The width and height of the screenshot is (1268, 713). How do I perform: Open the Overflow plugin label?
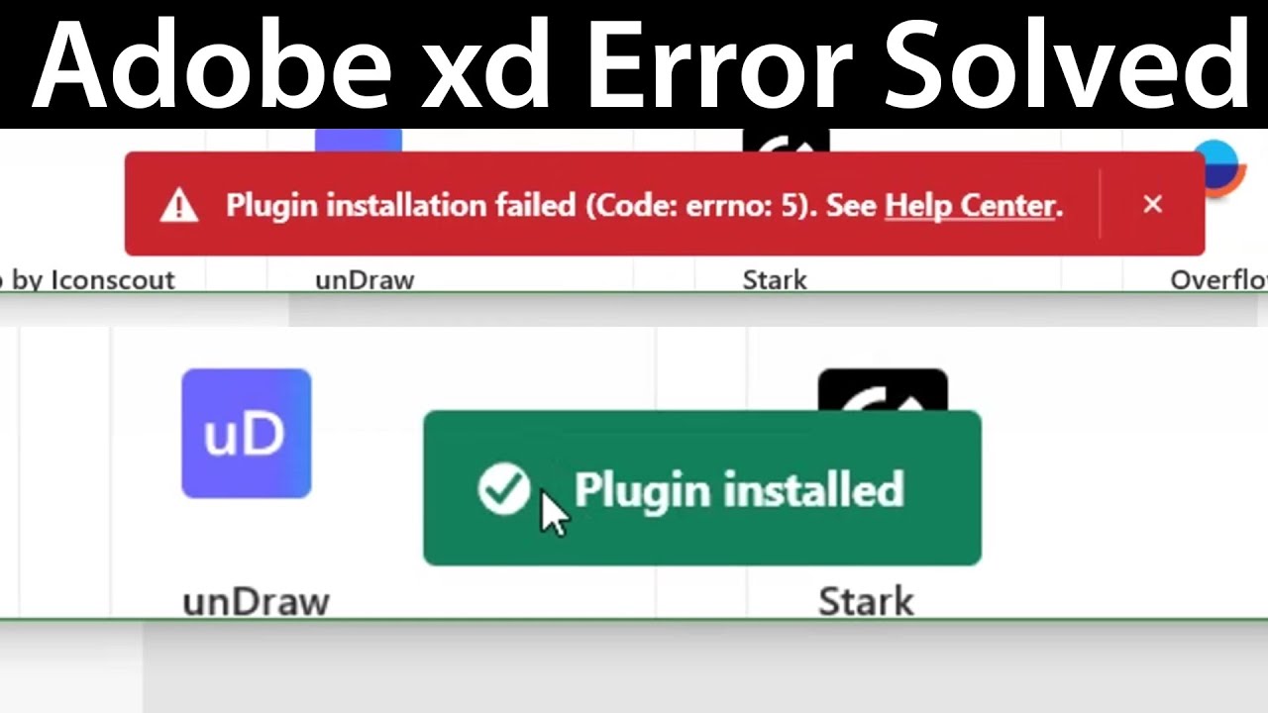coord(1218,280)
